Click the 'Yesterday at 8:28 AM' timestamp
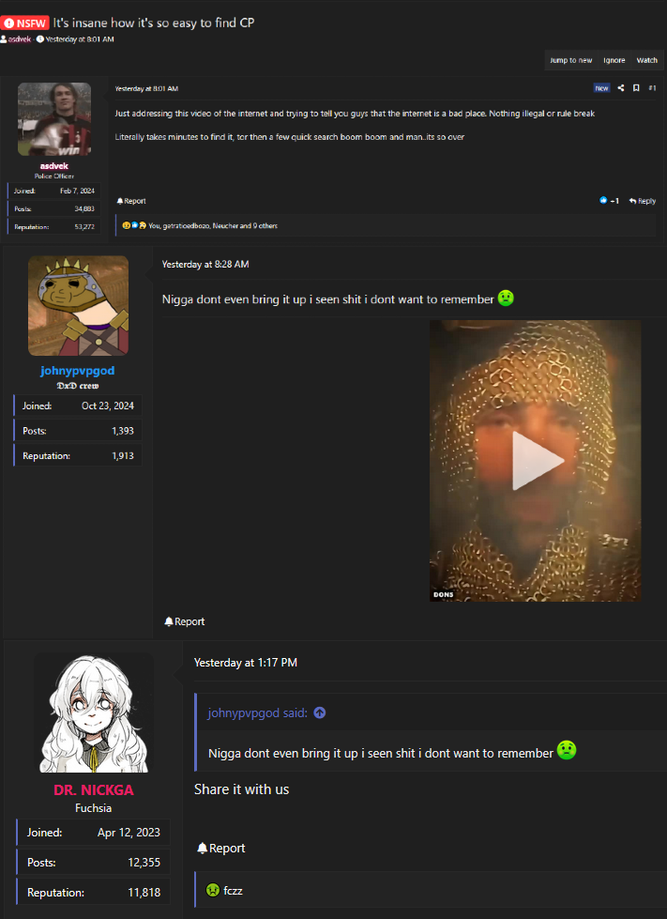The width and height of the screenshot is (667, 919). pyautogui.click(x=205, y=265)
